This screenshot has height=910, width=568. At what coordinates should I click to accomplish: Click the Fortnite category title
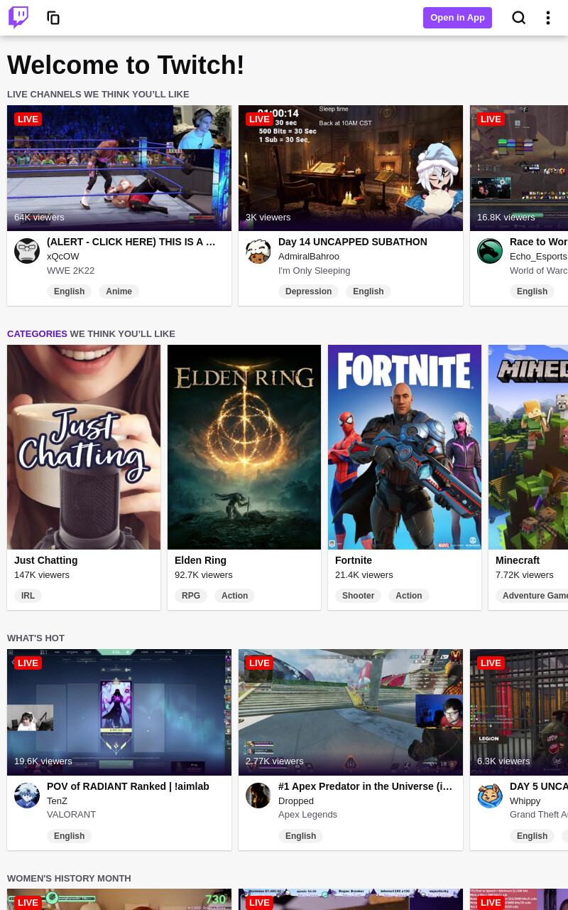click(x=354, y=560)
